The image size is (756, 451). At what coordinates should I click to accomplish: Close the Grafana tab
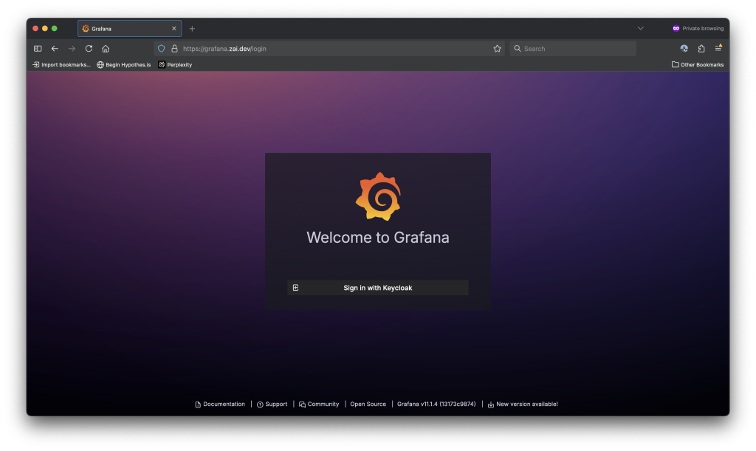coord(174,29)
